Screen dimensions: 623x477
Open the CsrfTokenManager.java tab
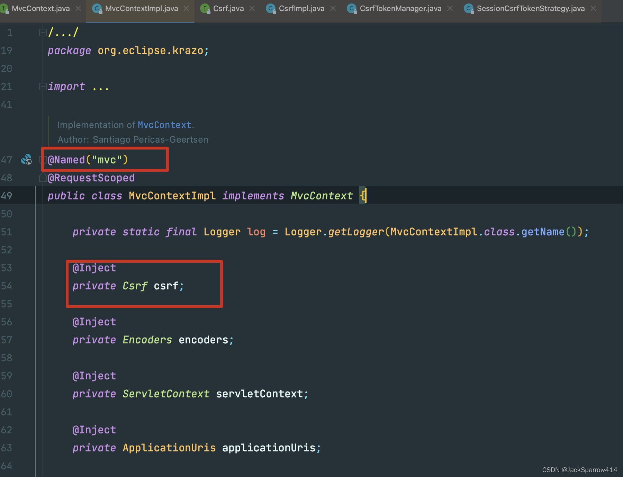point(400,9)
